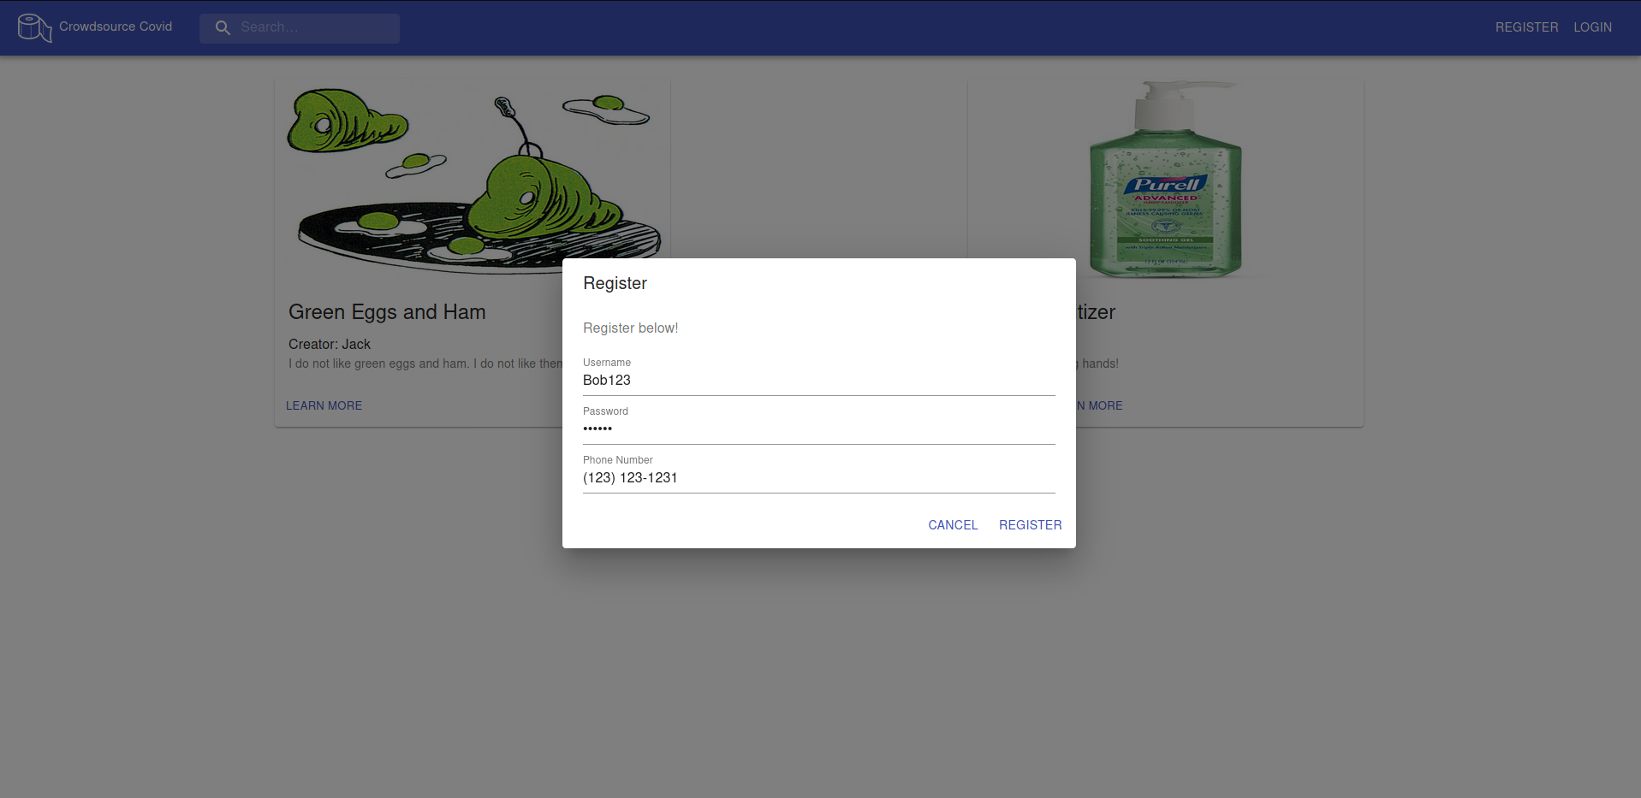Click the Crowdsource Covid title text
Screen dimensions: 1641x798
point(116,27)
